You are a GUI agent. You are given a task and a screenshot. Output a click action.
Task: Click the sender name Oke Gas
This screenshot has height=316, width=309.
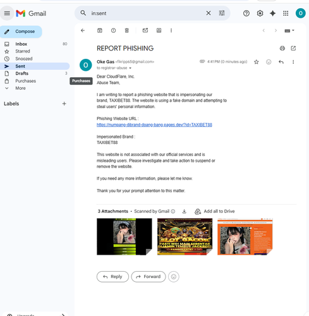pyautogui.click(x=106, y=62)
